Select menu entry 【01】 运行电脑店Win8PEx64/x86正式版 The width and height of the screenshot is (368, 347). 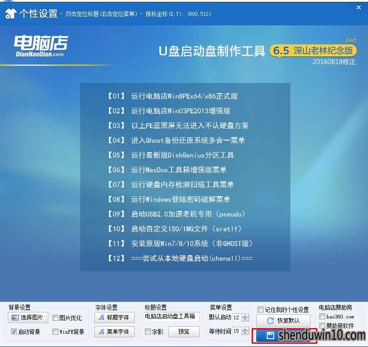(x=172, y=96)
